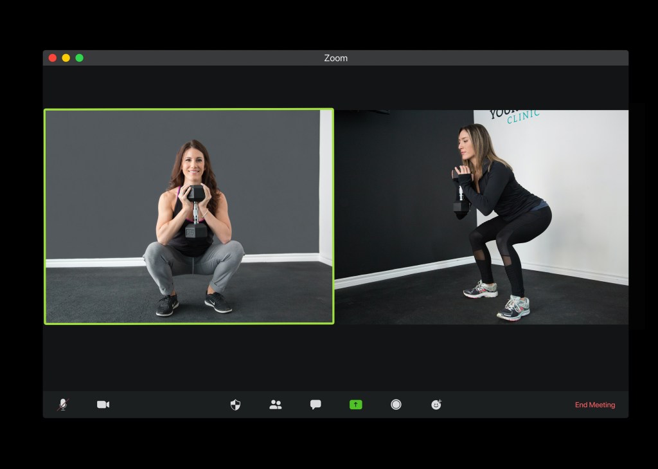Screen dimensions: 658x469
Task: Toggle the video camera off
Action: tap(103, 405)
